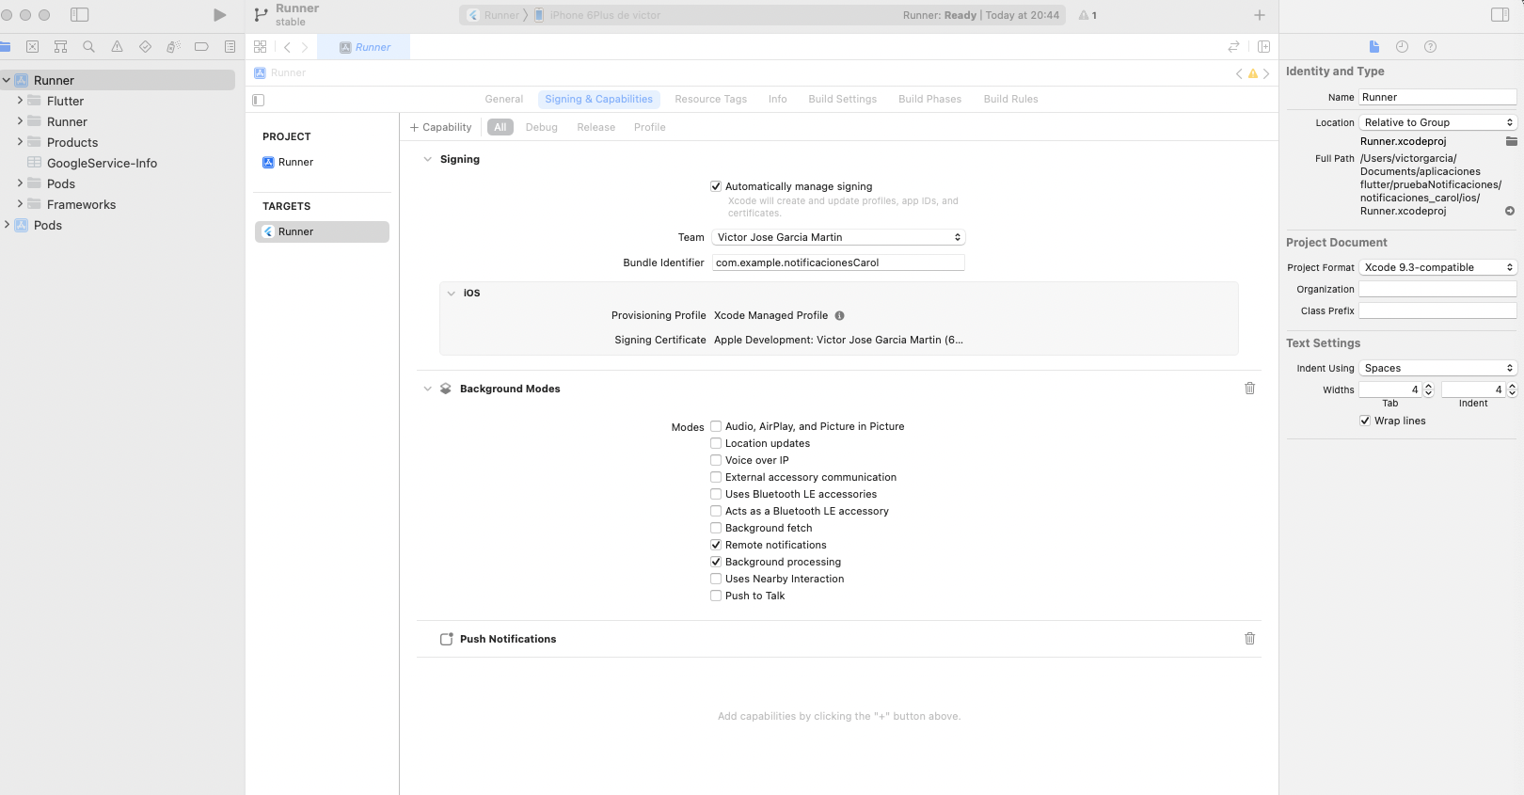Open the Team dropdown
The height and width of the screenshot is (795, 1524).
[x=838, y=237]
